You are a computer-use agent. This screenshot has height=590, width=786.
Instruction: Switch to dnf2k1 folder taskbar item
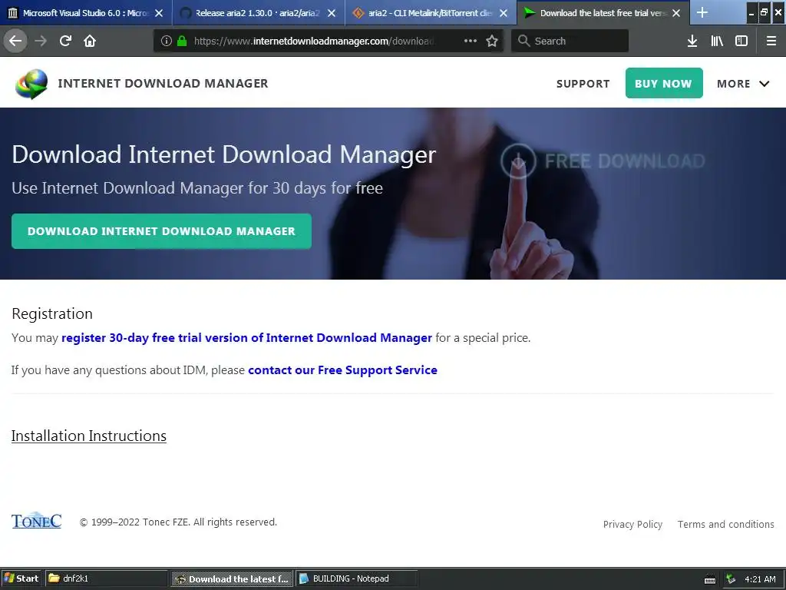(106, 578)
